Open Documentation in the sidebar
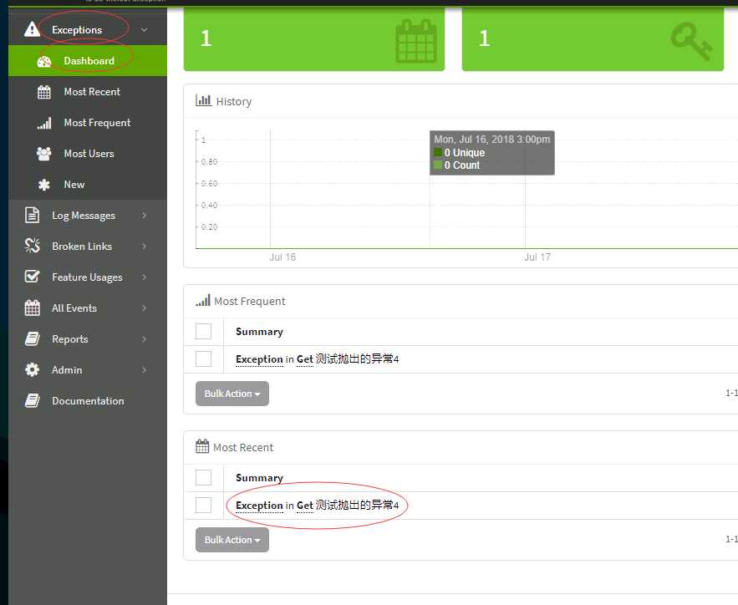This screenshot has height=605, width=738. coord(88,401)
